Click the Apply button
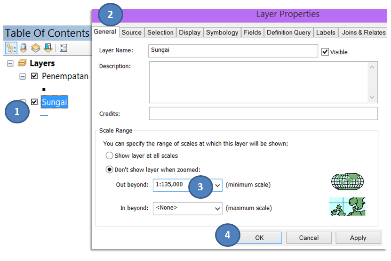Image resolution: width=391 pixels, height=261 pixels. tap(358, 238)
